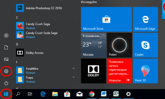The height and width of the screenshot is (99, 165).
Task: Jump via letter D group header
Action: pyautogui.click(x=17, y=44)
